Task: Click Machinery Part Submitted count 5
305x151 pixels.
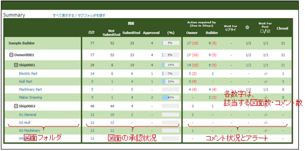Action: coord(132,89)
